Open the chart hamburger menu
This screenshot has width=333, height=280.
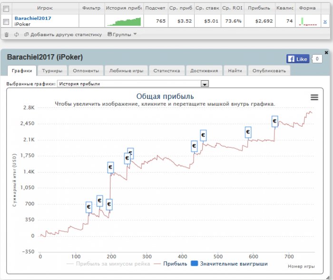[314, 97]
